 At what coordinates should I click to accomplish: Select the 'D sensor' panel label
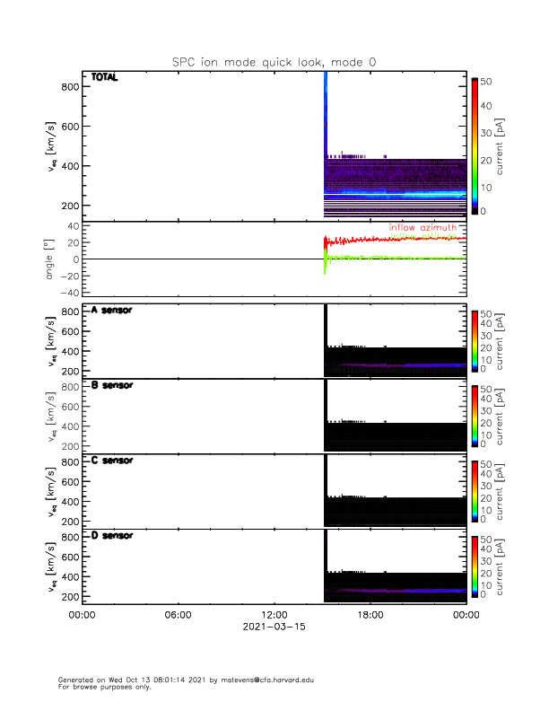111,536
